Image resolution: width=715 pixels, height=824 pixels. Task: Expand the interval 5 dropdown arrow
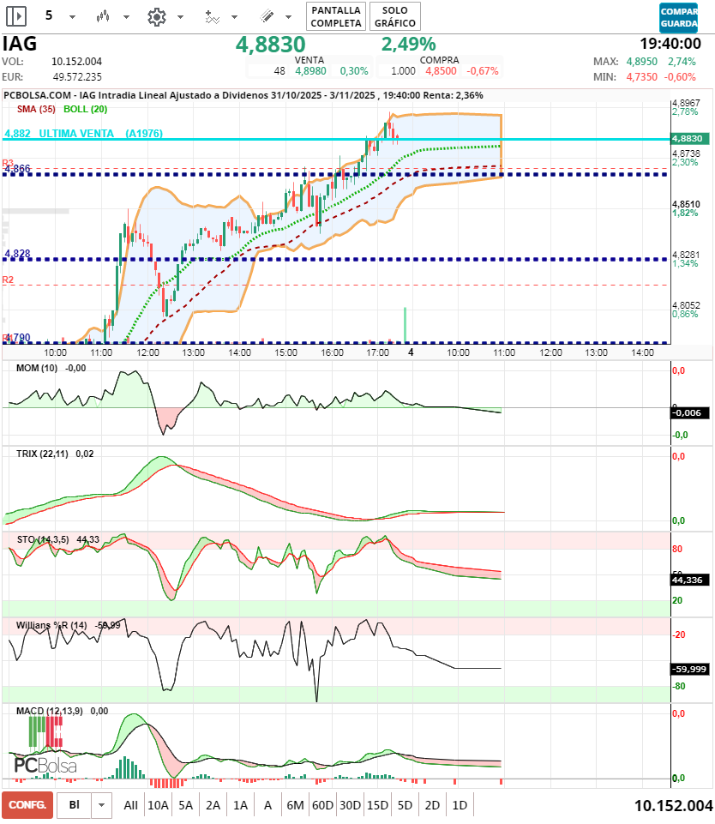pyautogui.click(x=72, y=17)
